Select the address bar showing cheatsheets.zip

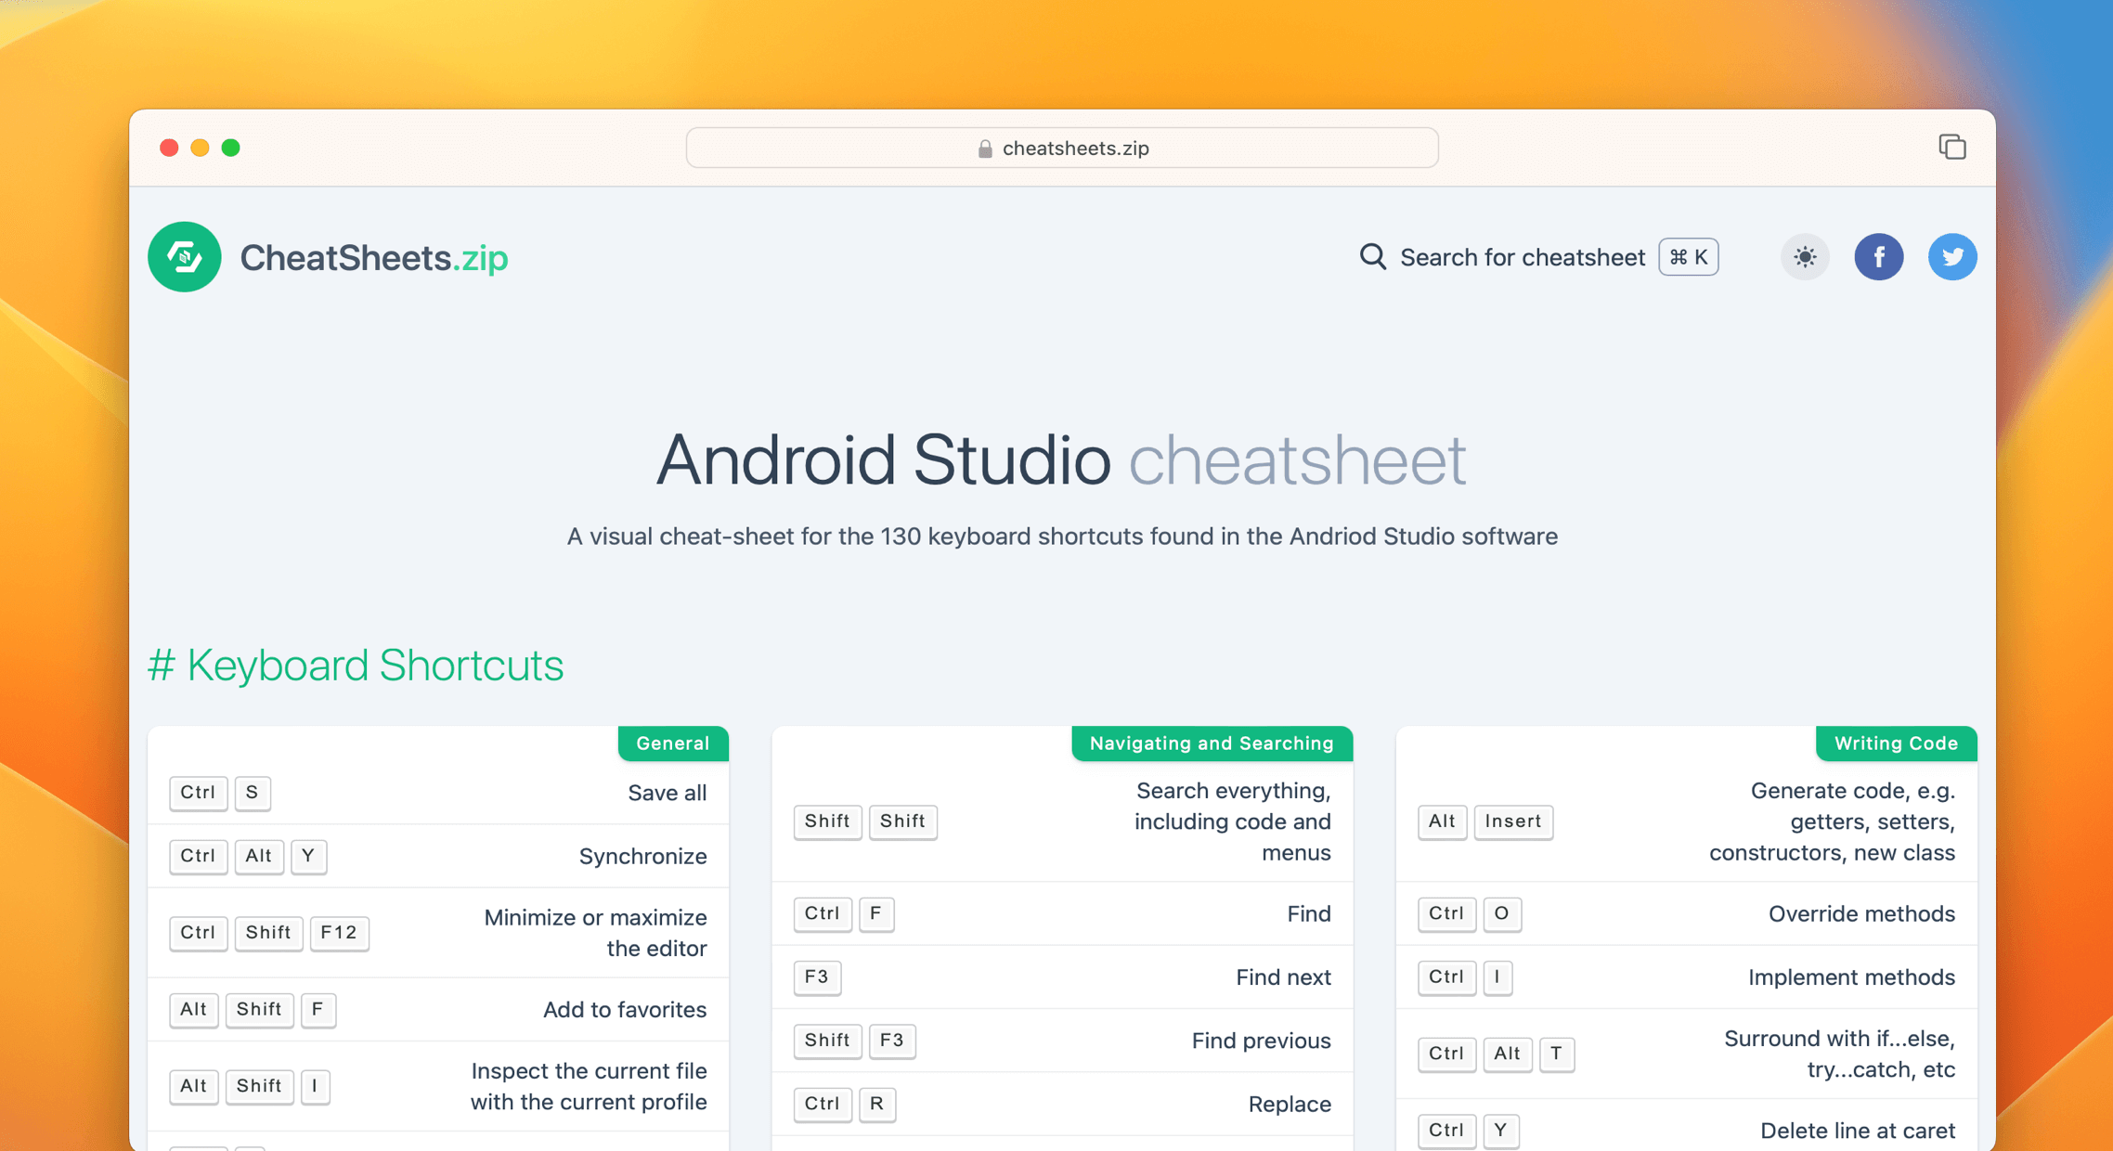pos(1061,148)
